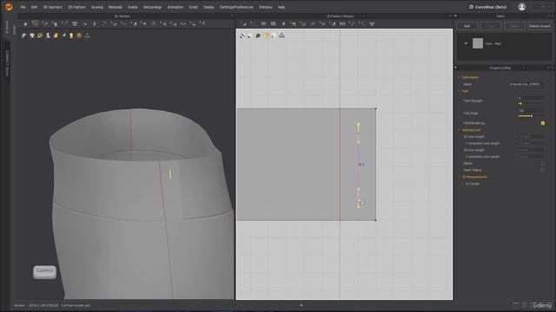Click the Copy button in Fabric panel
The height and width of the screenshot is (312, 556).
pyautogui.click(x=491, y=26)
